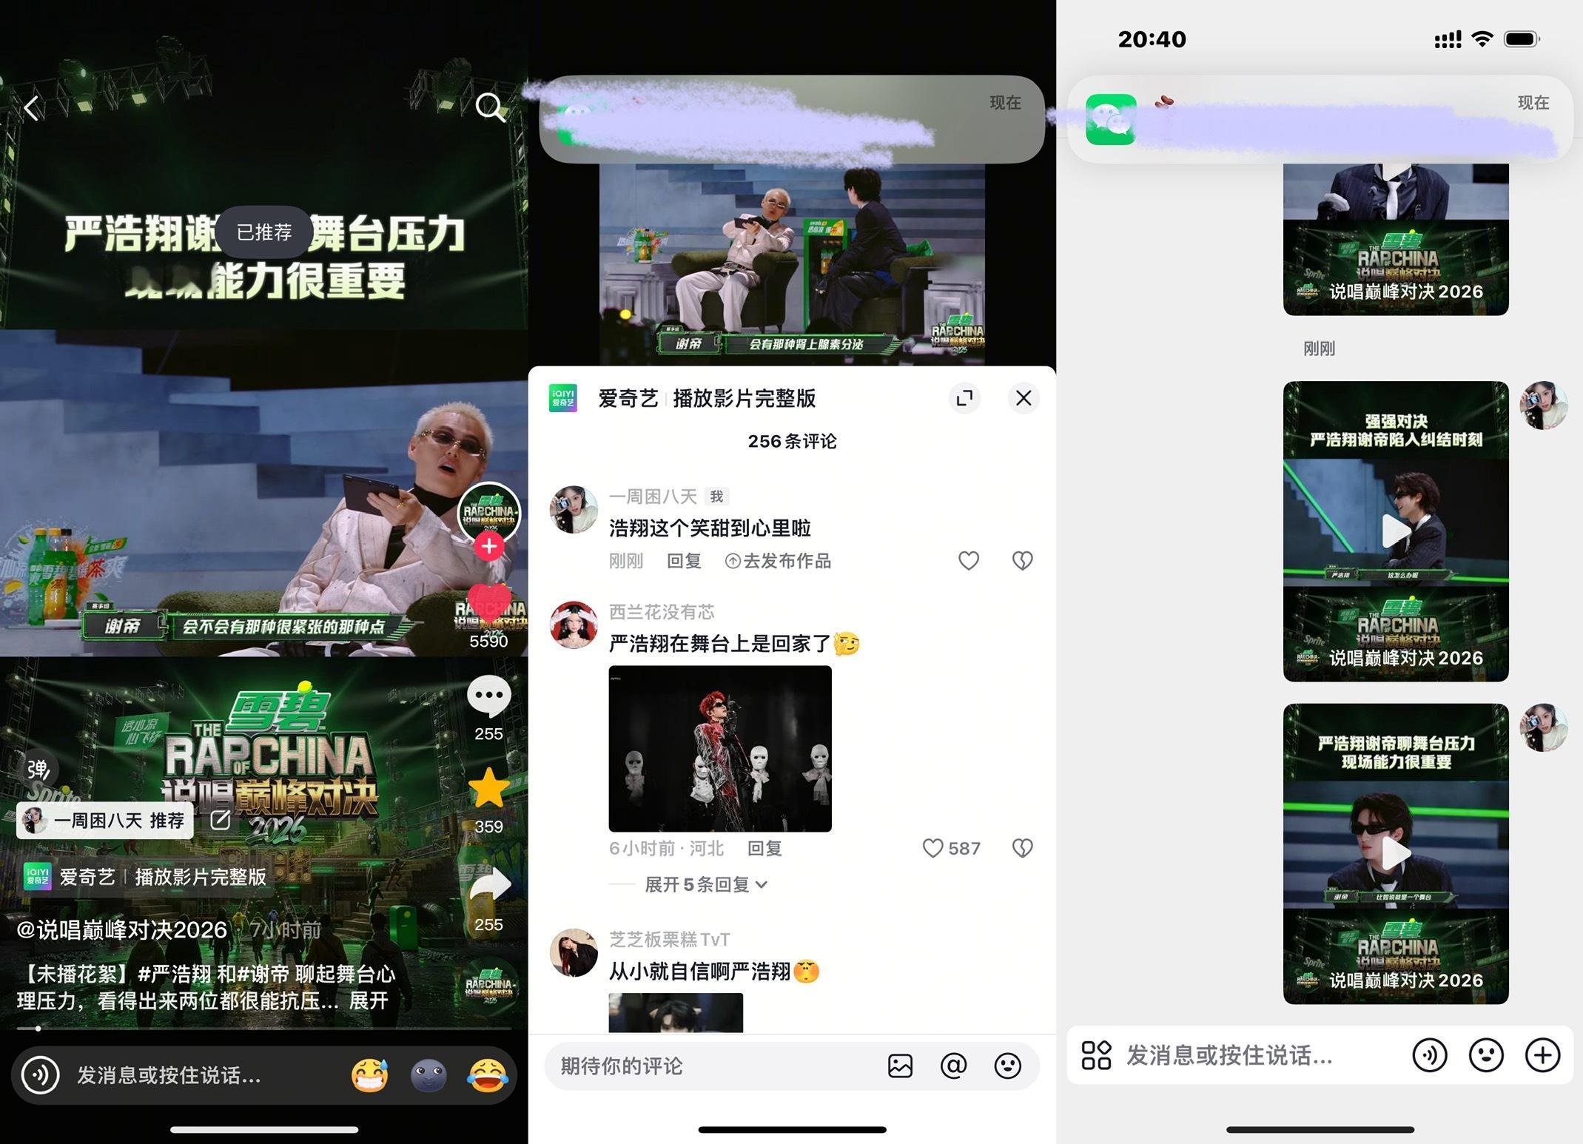Open the four-squares menu icon in the chat bar
Viewport: 1583px width, 1144px height.
pos(1096,1055)
